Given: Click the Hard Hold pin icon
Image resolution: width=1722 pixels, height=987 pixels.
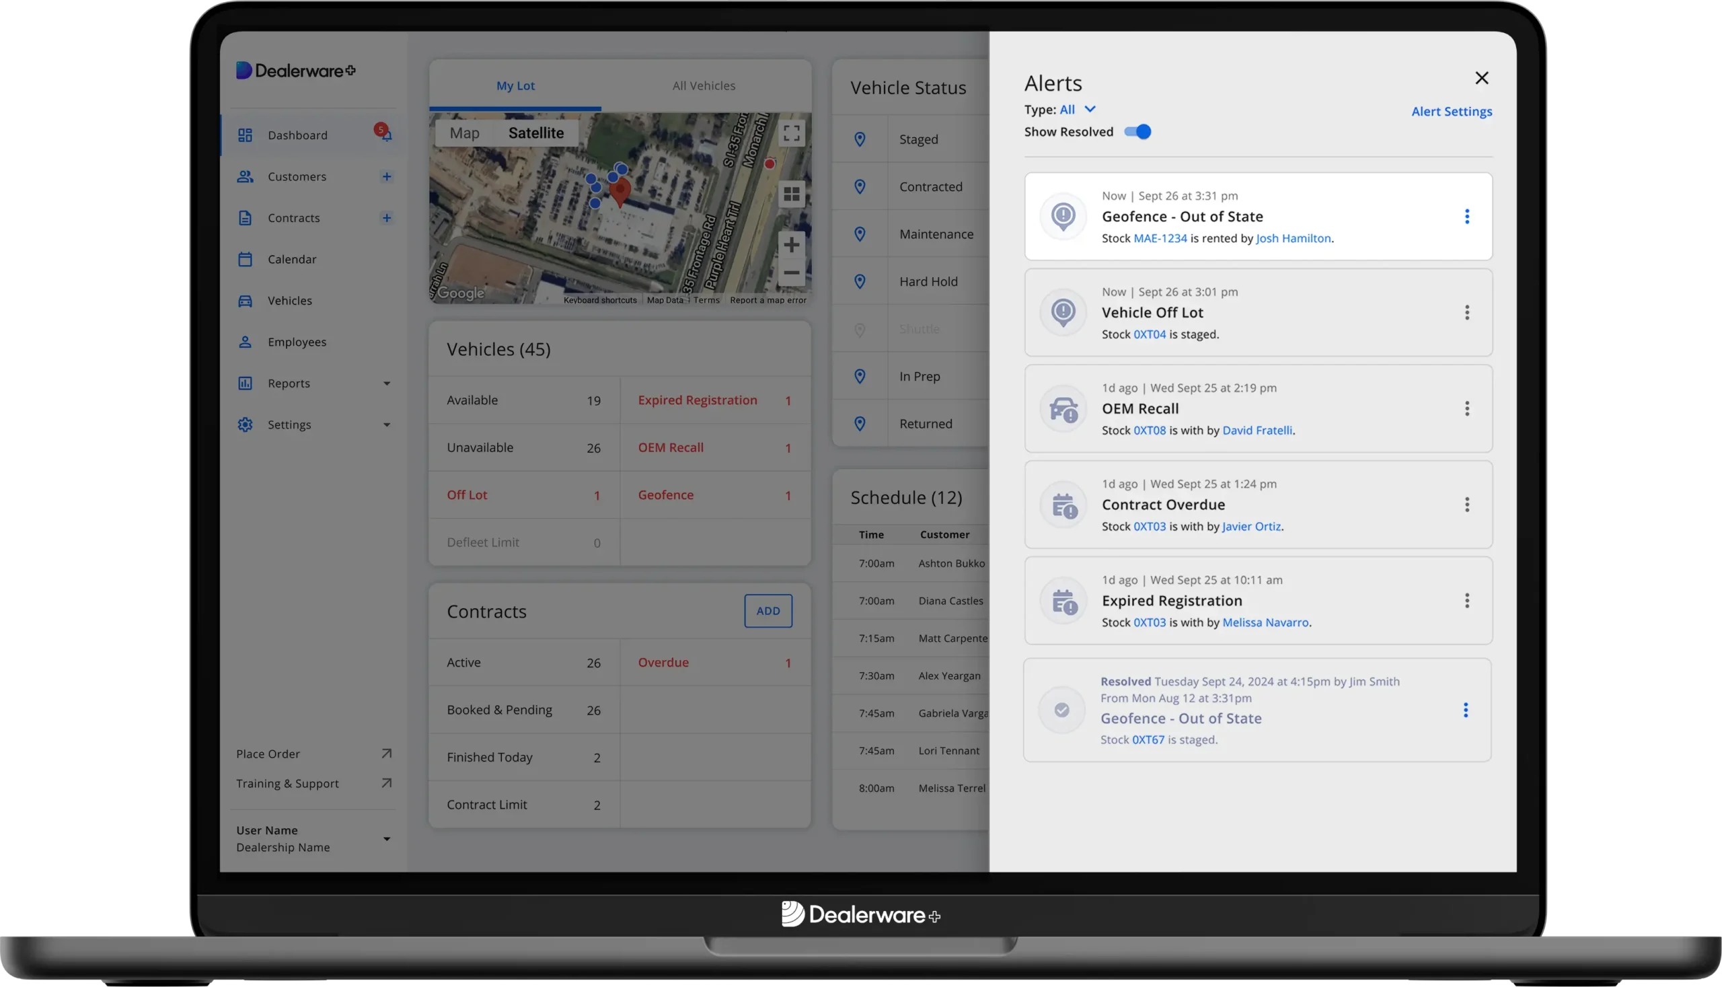Looking at the screenshot, I should [860, 281].
